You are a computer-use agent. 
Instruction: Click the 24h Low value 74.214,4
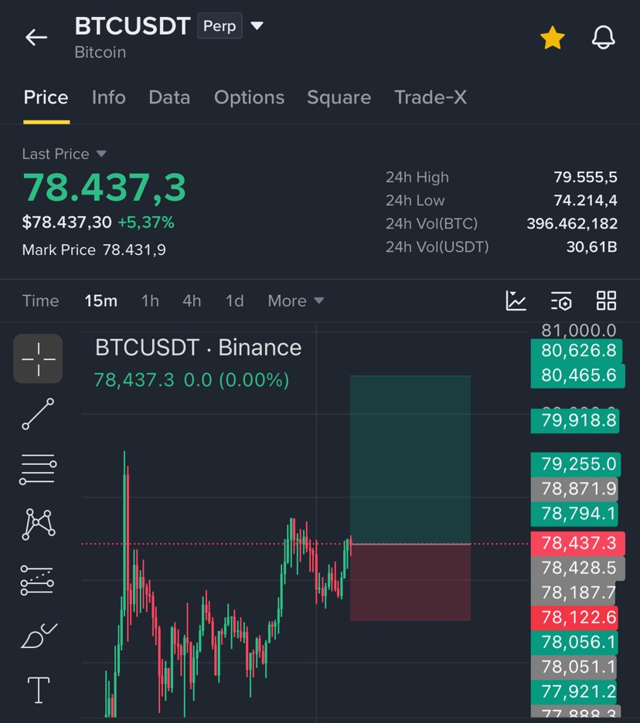click(586, 200)
